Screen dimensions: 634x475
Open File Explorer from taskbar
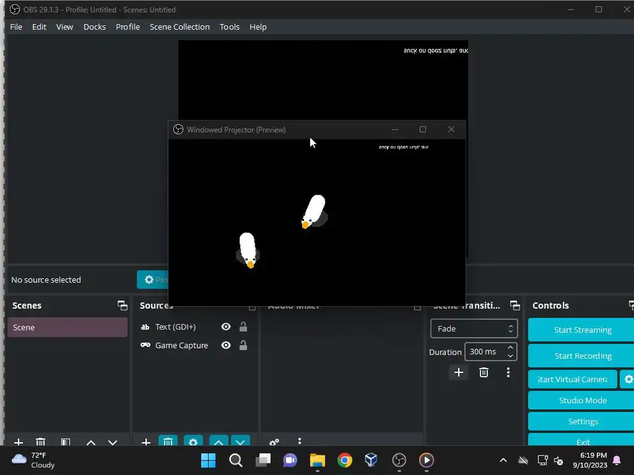(318, 460)
